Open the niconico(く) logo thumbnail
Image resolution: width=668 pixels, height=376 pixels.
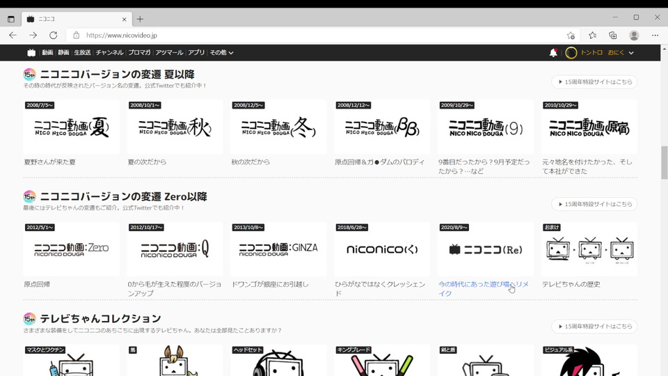point(382,249)
